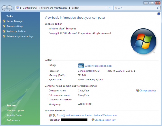Screen dimensions: 162x126
Task: Go to System and Maintenance breadcrumb
Action: (54, 8)
